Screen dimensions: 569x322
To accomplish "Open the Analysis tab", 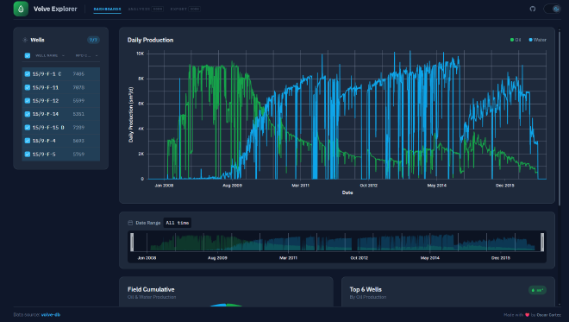I will point(146,9).
